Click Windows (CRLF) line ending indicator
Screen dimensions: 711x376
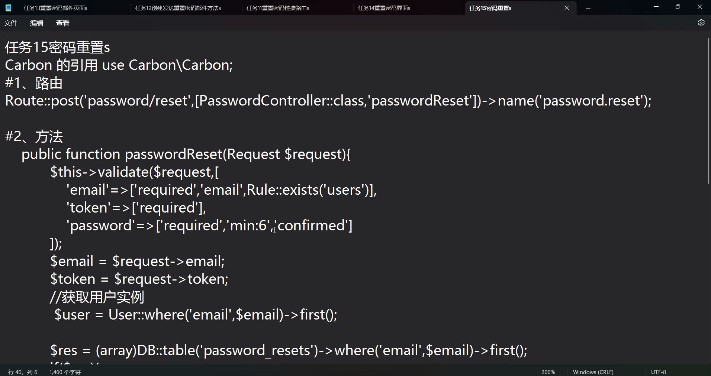coord(593,372)
